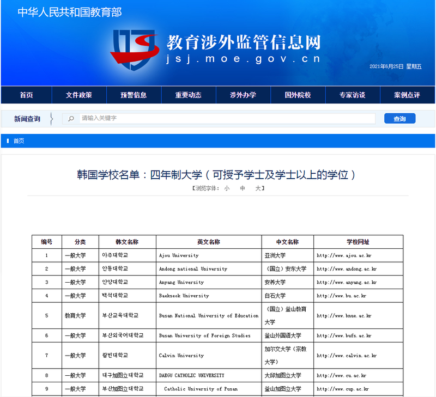
Task: Switch font size to 大
Action: point(258,188)
